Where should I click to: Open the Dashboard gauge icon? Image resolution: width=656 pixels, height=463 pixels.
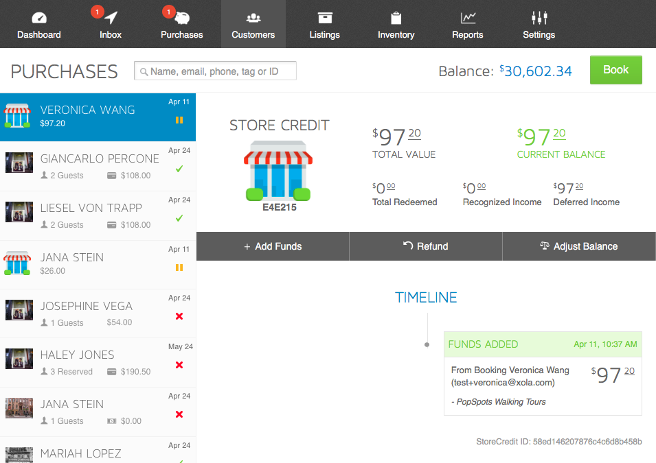click(x=39, y=18)
